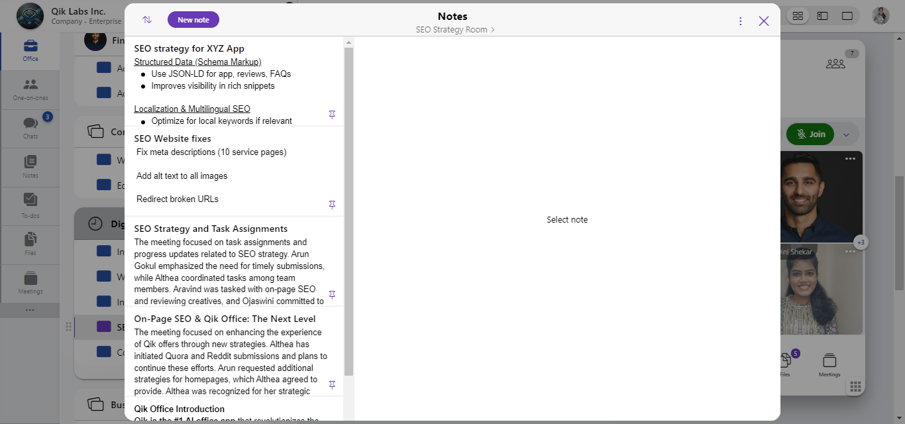The image size is (905, 424).
Task: Toggle pin on SEO Website fixes note
Action: 333,205
